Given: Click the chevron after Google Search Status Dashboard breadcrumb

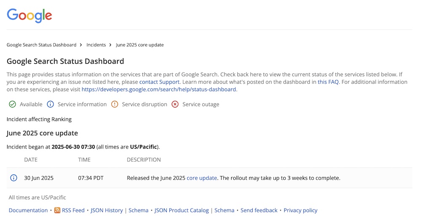Looking at the screenshot, I should click(81, 45).
